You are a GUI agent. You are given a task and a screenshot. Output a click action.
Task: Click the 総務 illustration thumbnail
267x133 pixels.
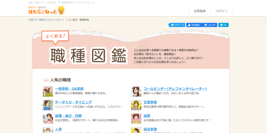136,119
